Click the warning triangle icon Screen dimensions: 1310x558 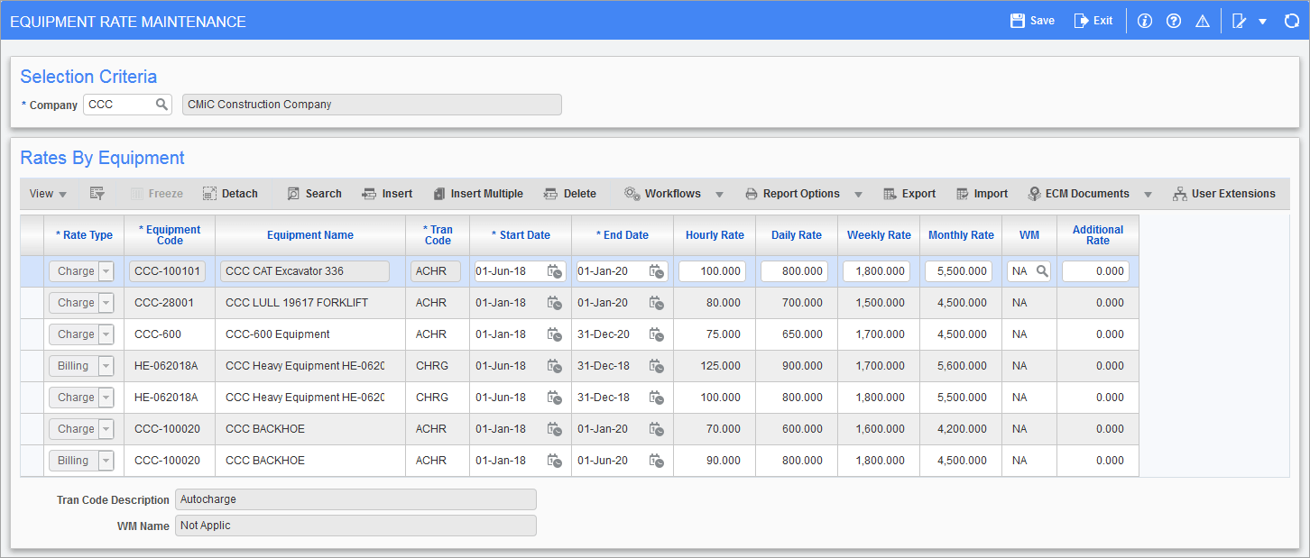pyautogui.click(x=1202, y=21)
